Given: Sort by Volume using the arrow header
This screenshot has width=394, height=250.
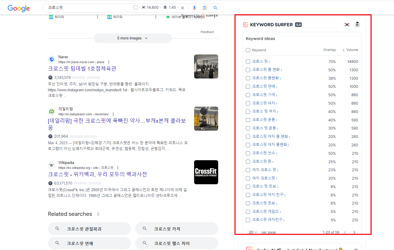Looking at the screenshot, I should click(350, 50).
